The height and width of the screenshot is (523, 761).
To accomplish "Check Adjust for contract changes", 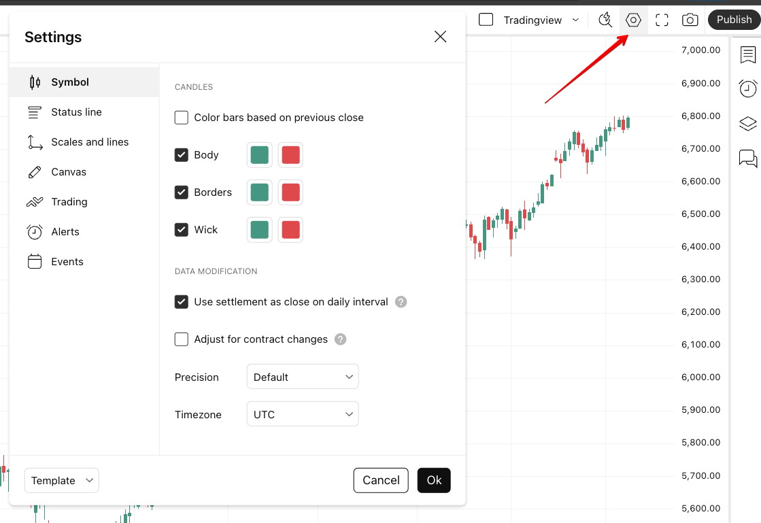I will tap(182, 339).
